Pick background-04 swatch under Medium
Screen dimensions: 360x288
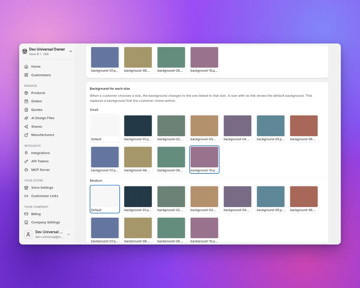point(237,199)
